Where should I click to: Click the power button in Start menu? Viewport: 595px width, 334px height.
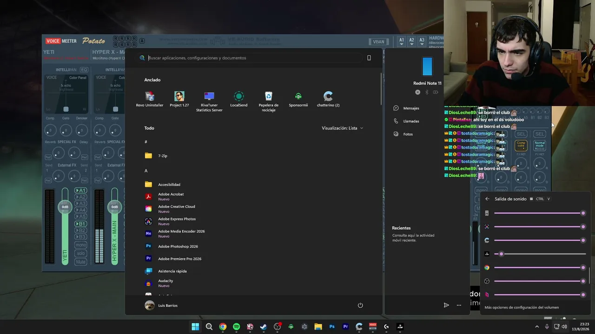point(360,305)
